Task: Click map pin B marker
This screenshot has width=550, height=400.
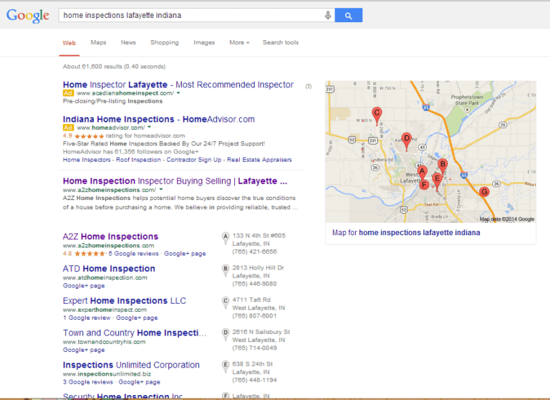Action: (x=443, y=166)
